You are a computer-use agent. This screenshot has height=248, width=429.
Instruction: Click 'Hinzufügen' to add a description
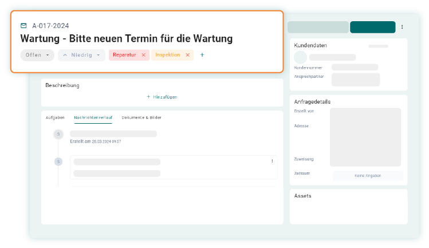tap(162, 97)
